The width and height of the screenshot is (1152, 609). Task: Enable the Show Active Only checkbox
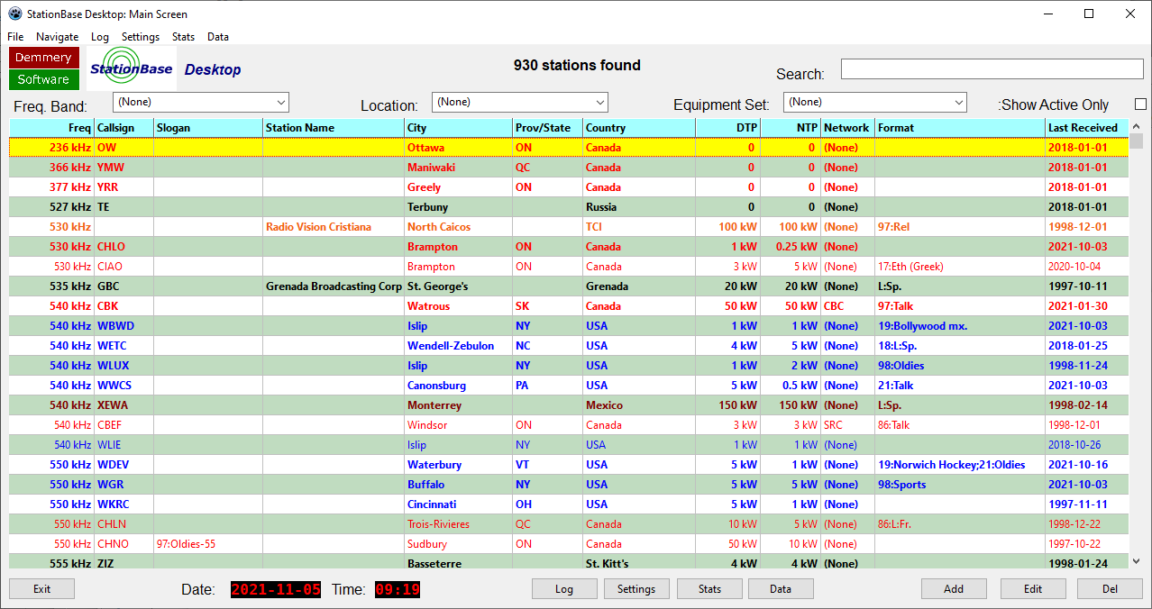(1140, 105)
